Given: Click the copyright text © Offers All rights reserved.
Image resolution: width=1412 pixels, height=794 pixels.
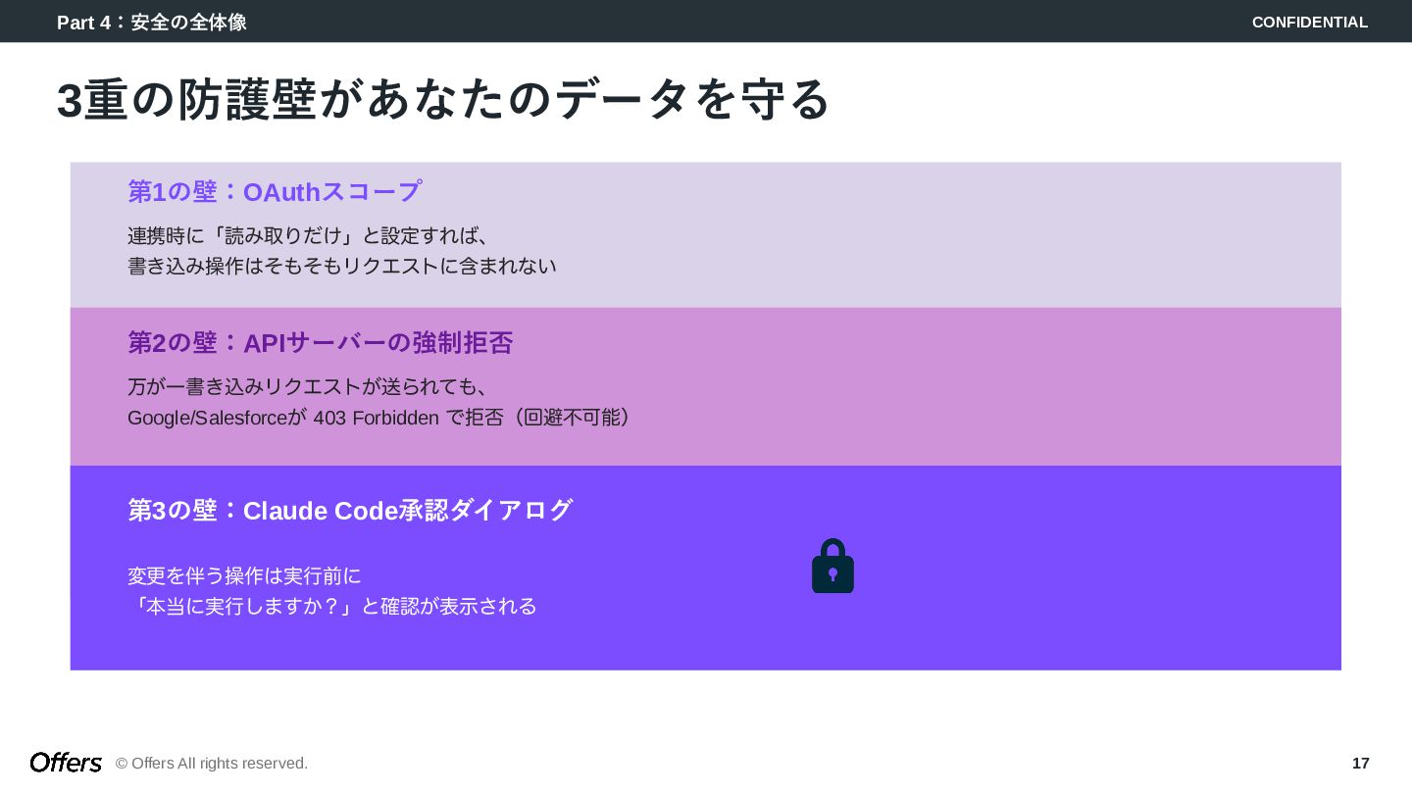Looking at the screenshot, I should tap(212, 763).
